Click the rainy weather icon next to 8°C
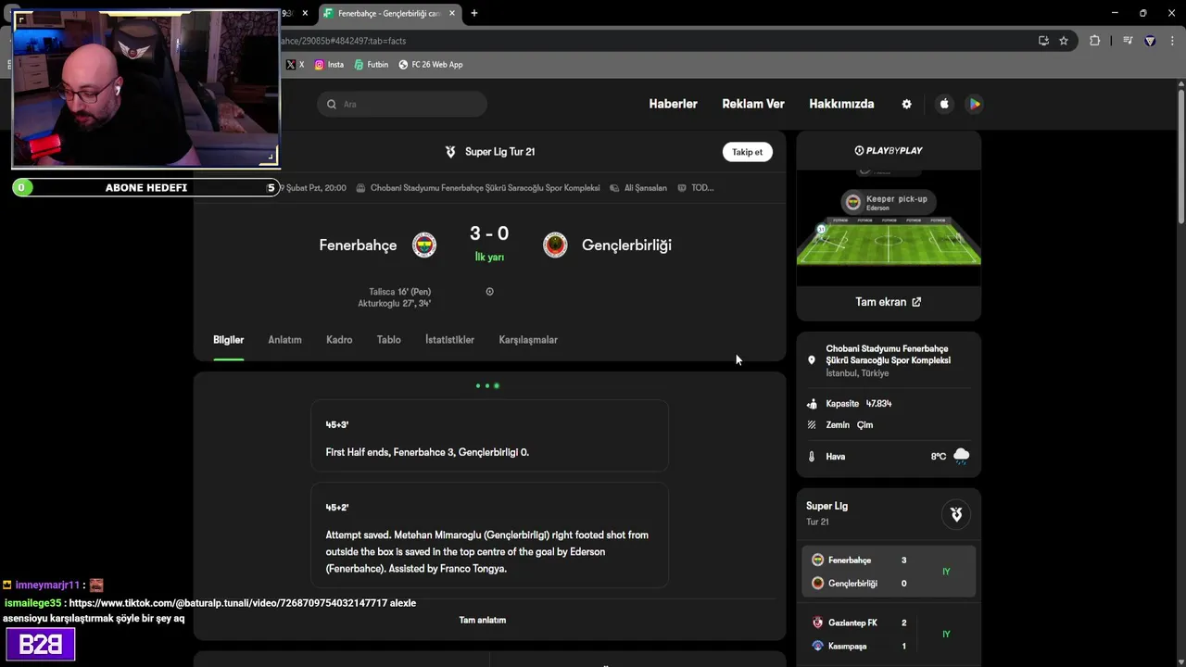This screenshot has width=1186, height=667. point(961,456)
